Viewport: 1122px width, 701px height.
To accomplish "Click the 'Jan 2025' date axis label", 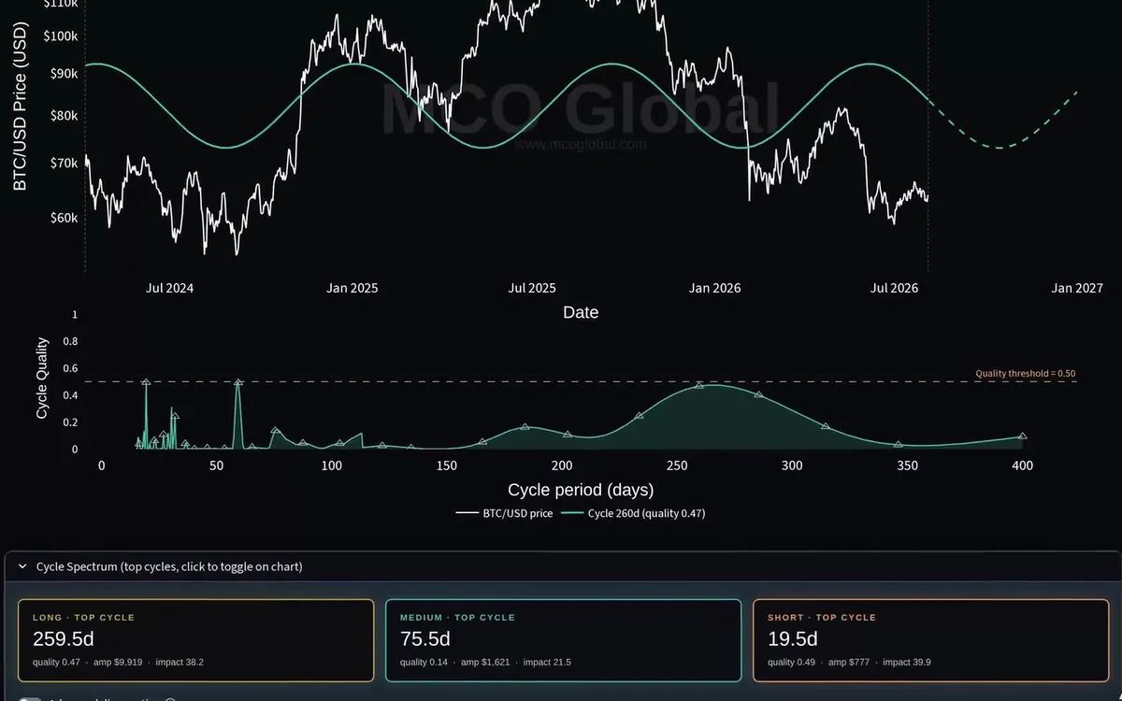I will (x=352, y=288).
